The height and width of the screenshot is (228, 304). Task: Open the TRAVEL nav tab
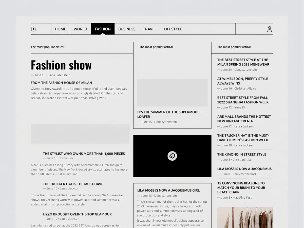point(150,29)
